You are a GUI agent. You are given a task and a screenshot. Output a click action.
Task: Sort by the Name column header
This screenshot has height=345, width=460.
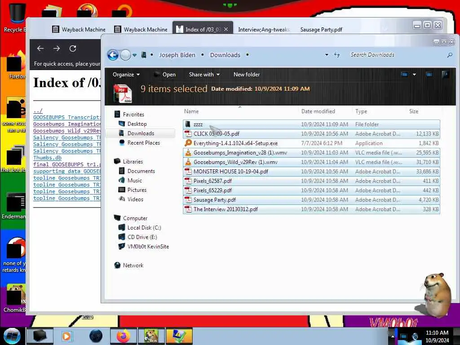point(191,111)
